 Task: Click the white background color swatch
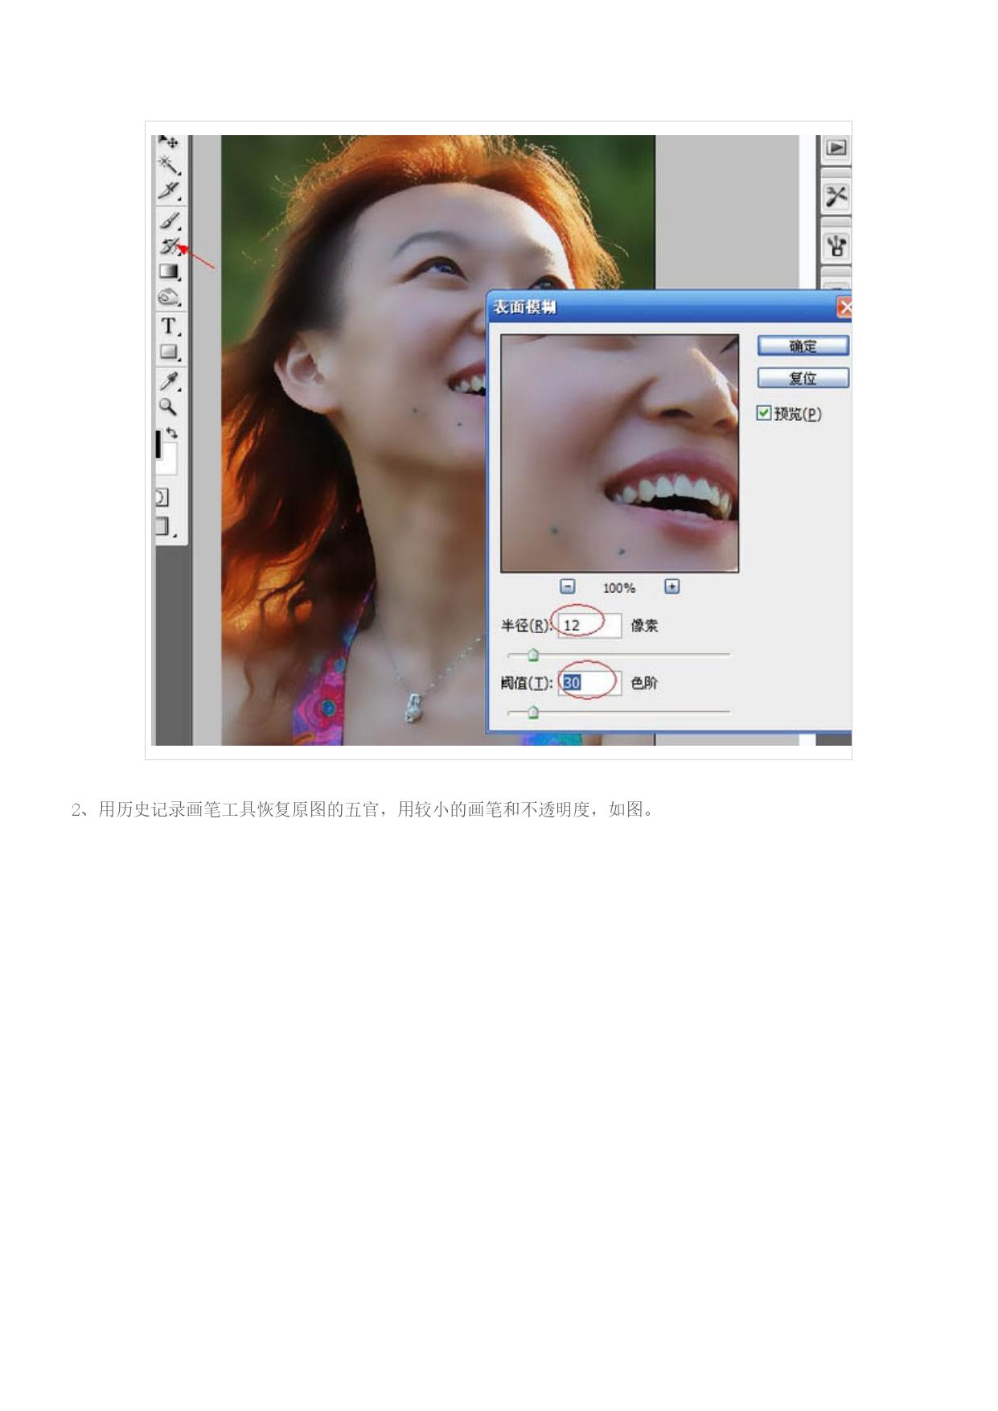pos(169,460)
